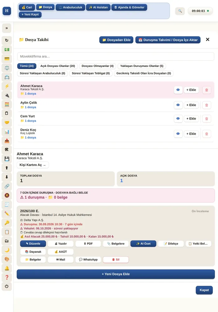Delete Deniz Koç with the trash icon
Viewport: 218px width, 312px height.
207,134
